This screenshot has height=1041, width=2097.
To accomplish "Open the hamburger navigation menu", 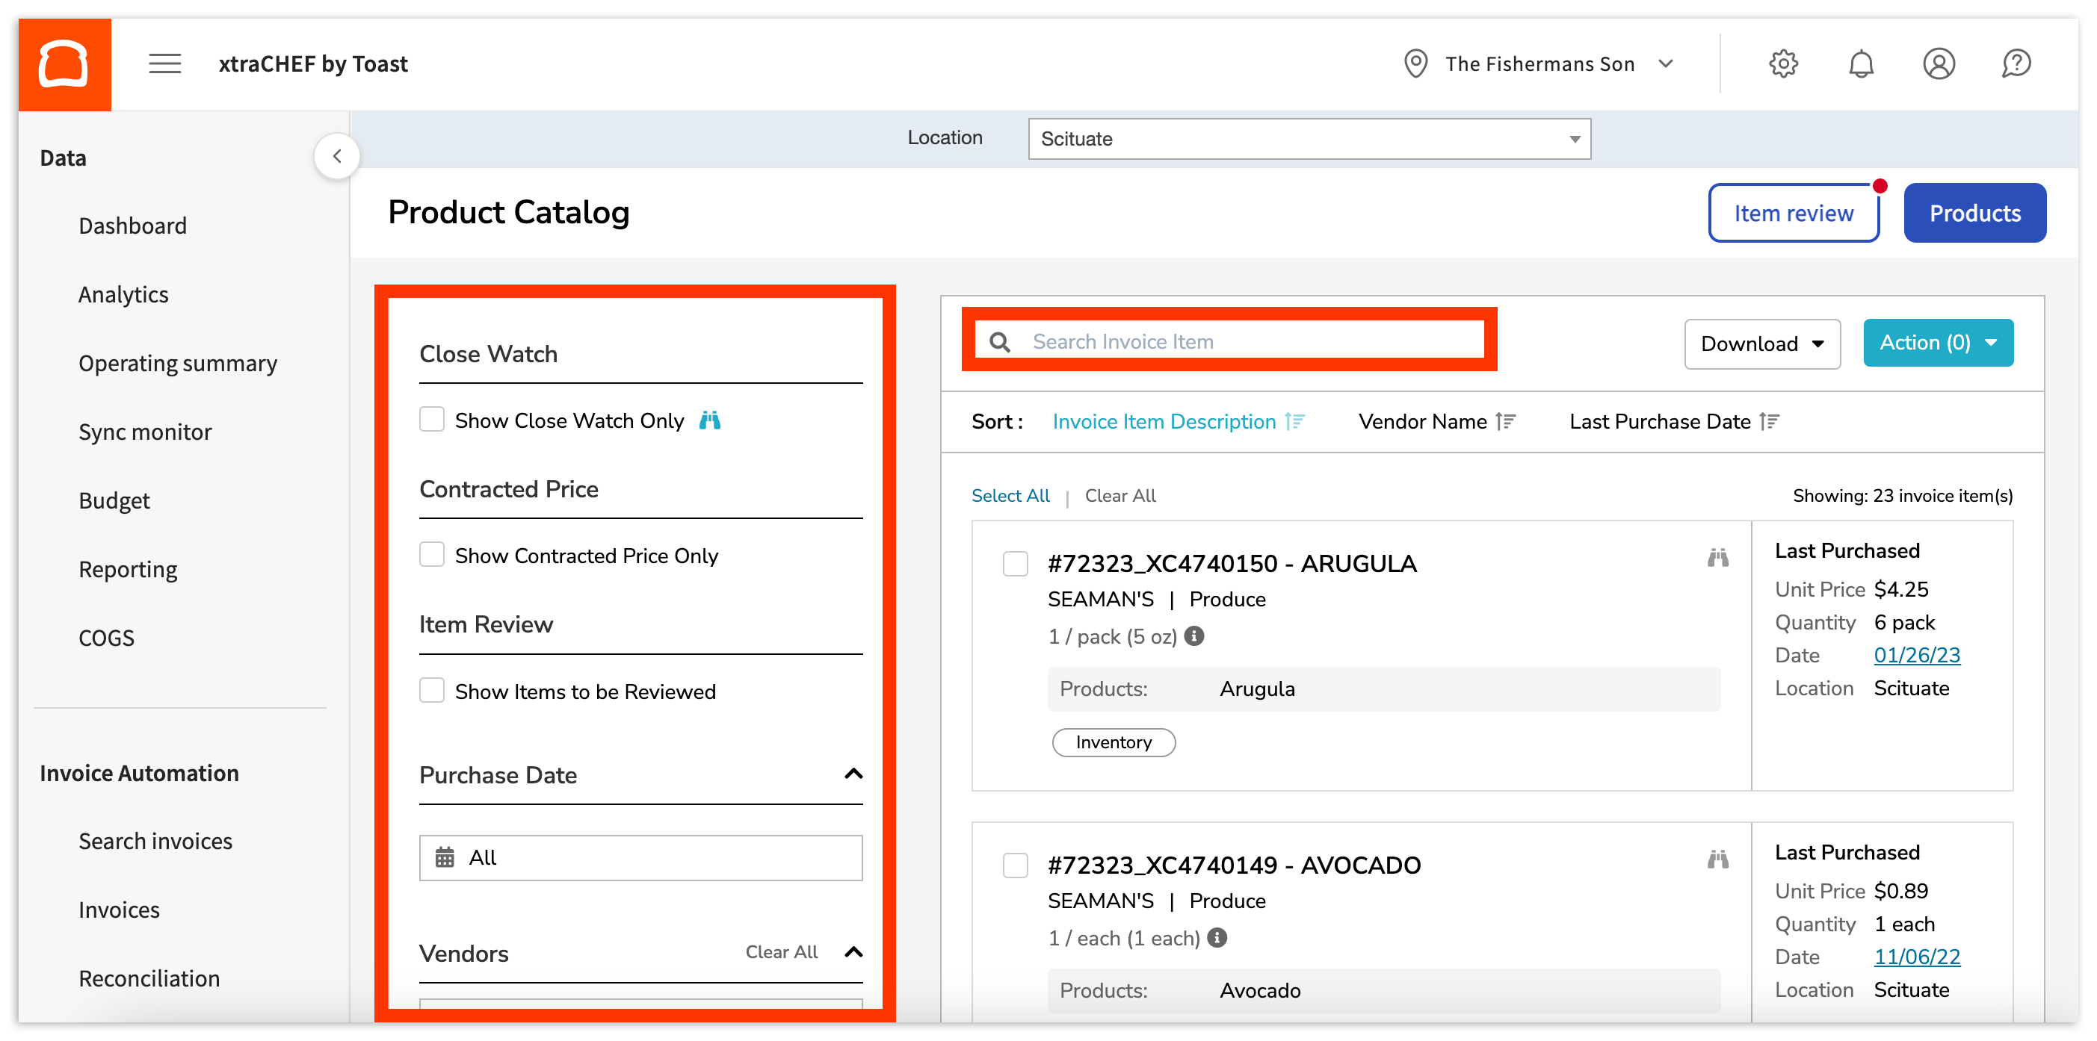I will pos(164,63).
